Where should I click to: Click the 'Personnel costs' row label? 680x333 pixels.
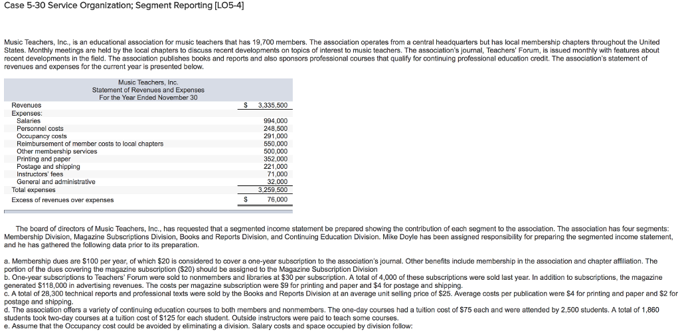click(40, 128)
